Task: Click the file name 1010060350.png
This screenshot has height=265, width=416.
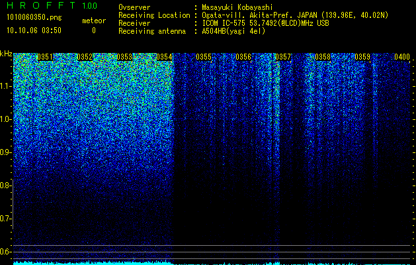Action: [34, 17]
